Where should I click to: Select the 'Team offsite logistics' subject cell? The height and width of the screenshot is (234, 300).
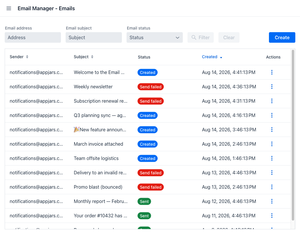tap(96, 158)
